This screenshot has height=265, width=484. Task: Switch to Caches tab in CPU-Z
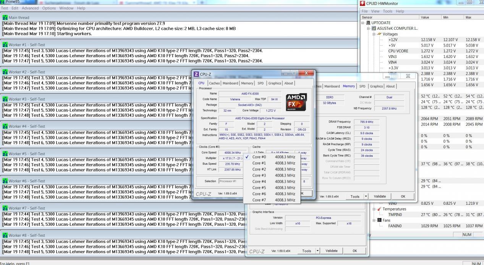coord(214,83)
